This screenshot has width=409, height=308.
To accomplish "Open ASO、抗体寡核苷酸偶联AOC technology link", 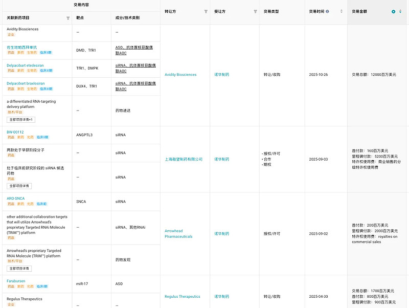I will click(x=134, y=50).
